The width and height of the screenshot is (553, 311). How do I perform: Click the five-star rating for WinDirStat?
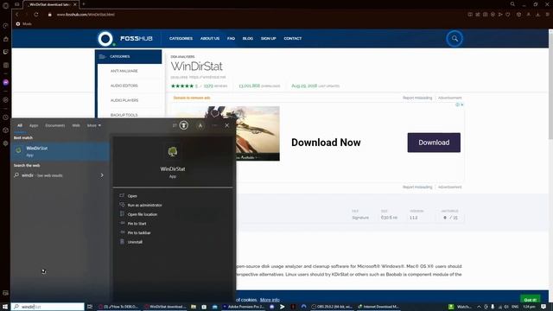coord(182,86)
